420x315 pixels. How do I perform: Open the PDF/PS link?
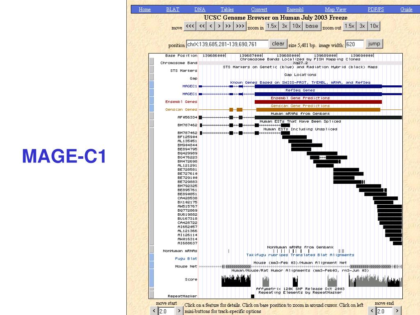(x=376, y=9)
